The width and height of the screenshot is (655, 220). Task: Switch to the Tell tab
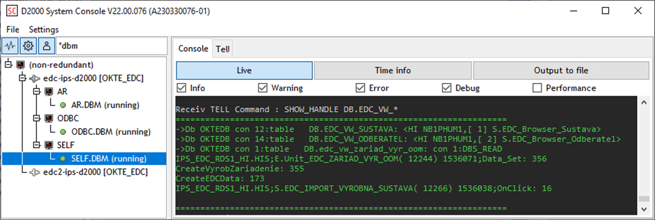(x=223, y=49)
